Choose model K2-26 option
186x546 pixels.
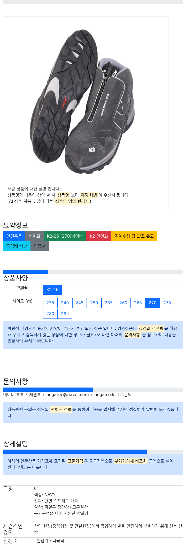point(52,290)
